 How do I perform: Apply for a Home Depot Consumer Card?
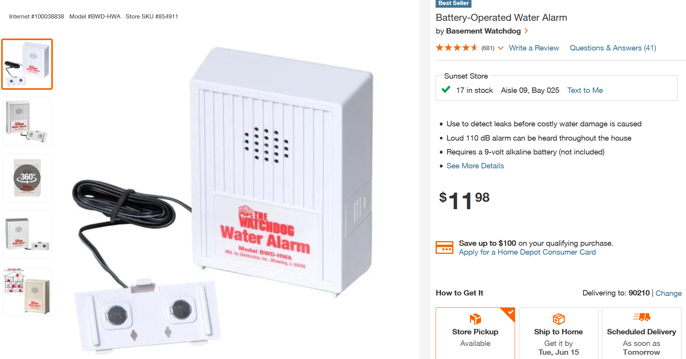[527, 252]
